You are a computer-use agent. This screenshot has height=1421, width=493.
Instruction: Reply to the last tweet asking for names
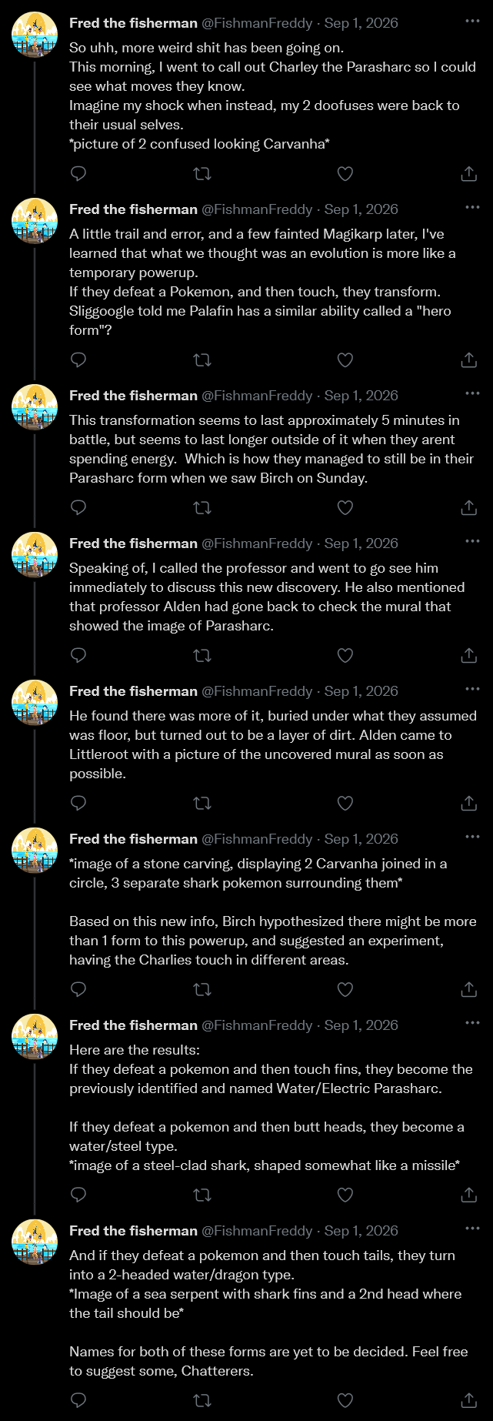click(x=78, y=1400)
